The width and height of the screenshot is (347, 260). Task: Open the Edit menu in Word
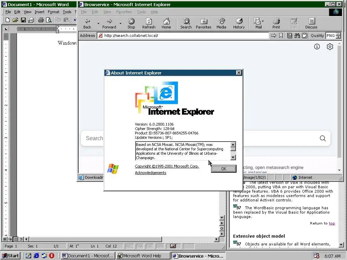tap(17, 12)
